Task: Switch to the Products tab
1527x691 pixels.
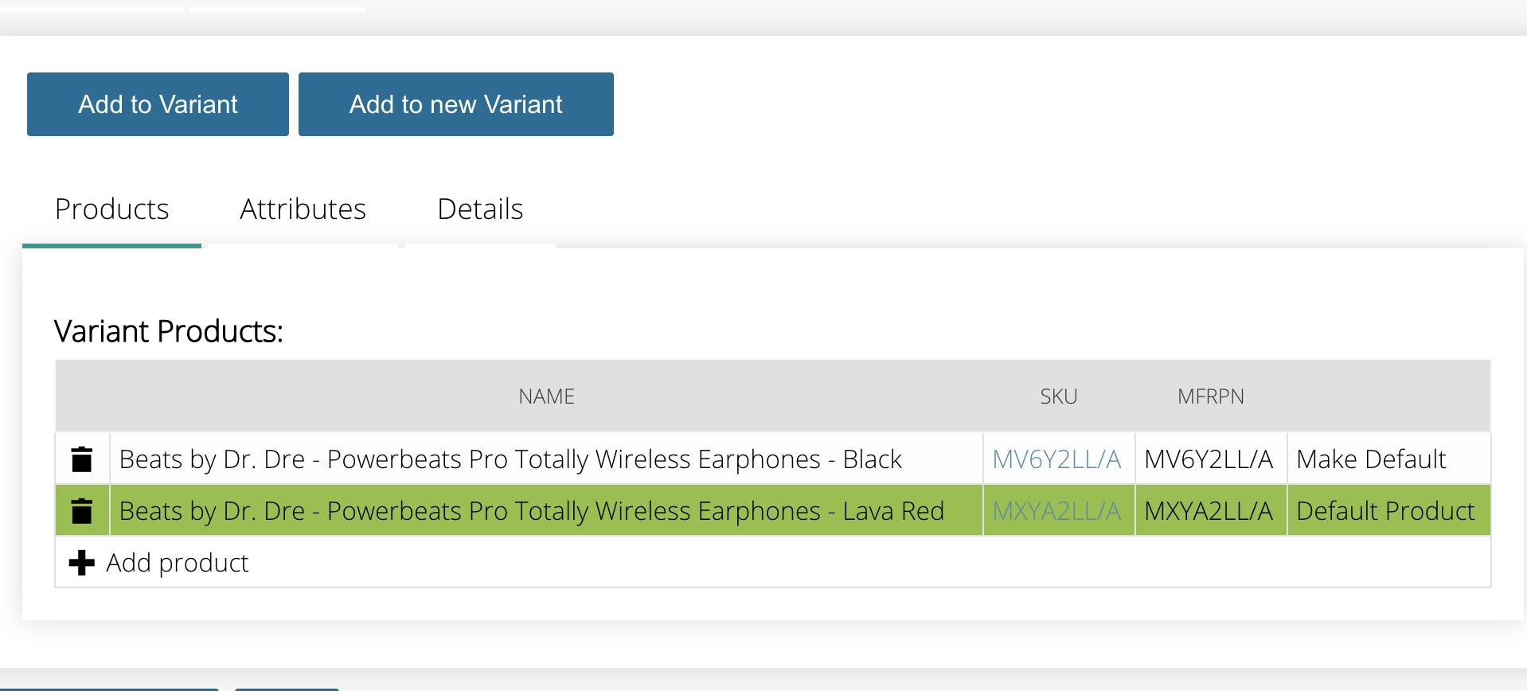Action: pyautogui.click(x=111, y=209)
